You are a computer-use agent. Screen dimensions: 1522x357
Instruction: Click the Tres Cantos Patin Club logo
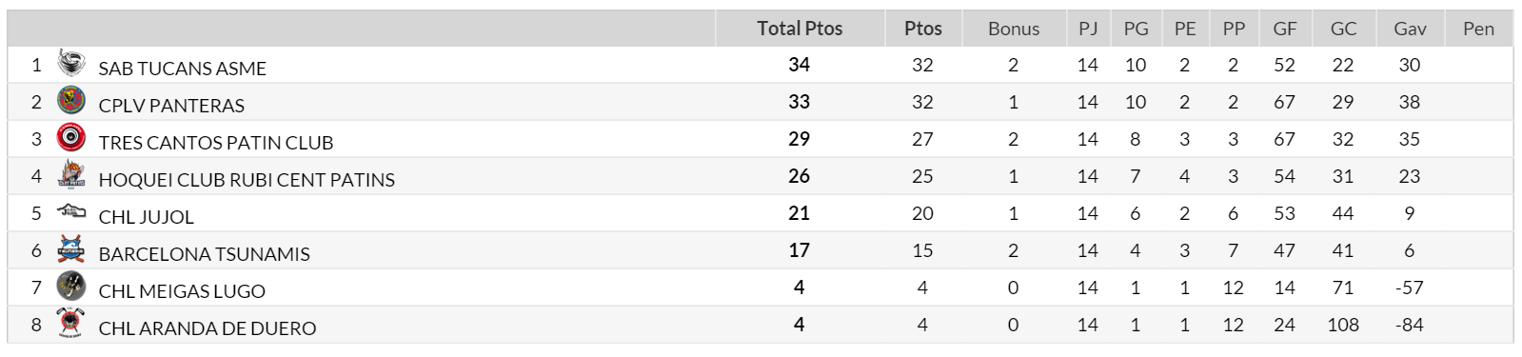coord(71,137)
